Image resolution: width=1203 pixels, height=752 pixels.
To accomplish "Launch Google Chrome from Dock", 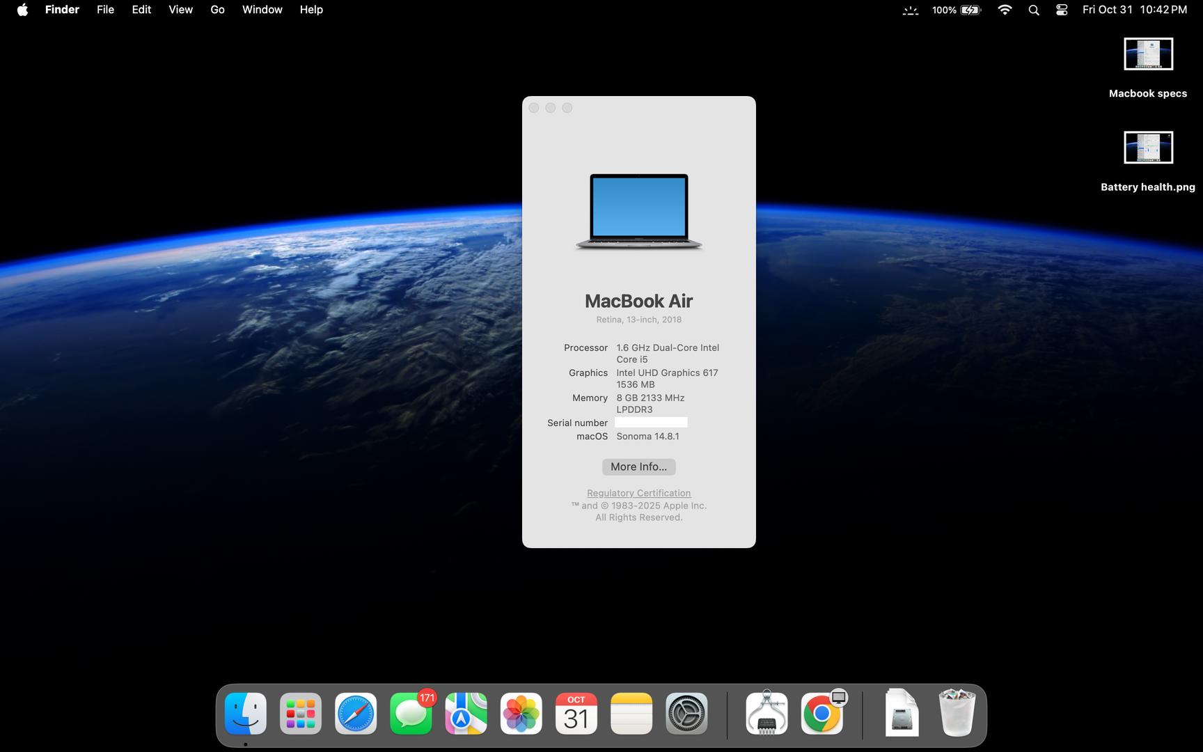I will point(821,714).
